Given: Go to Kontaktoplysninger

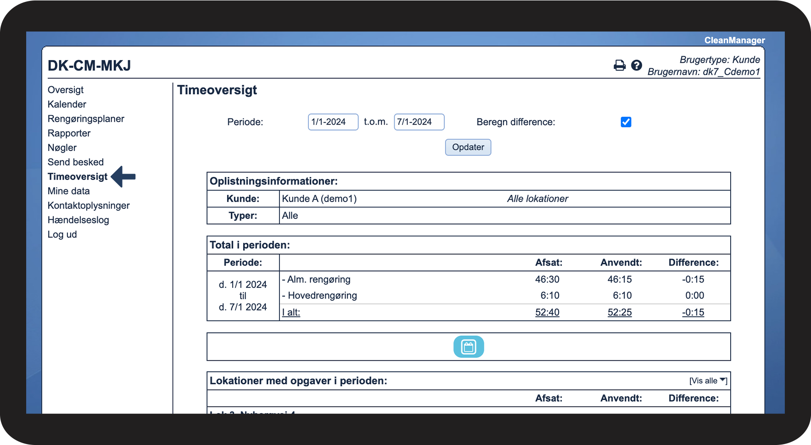Looking at the screenshot, I should point(89,206).
